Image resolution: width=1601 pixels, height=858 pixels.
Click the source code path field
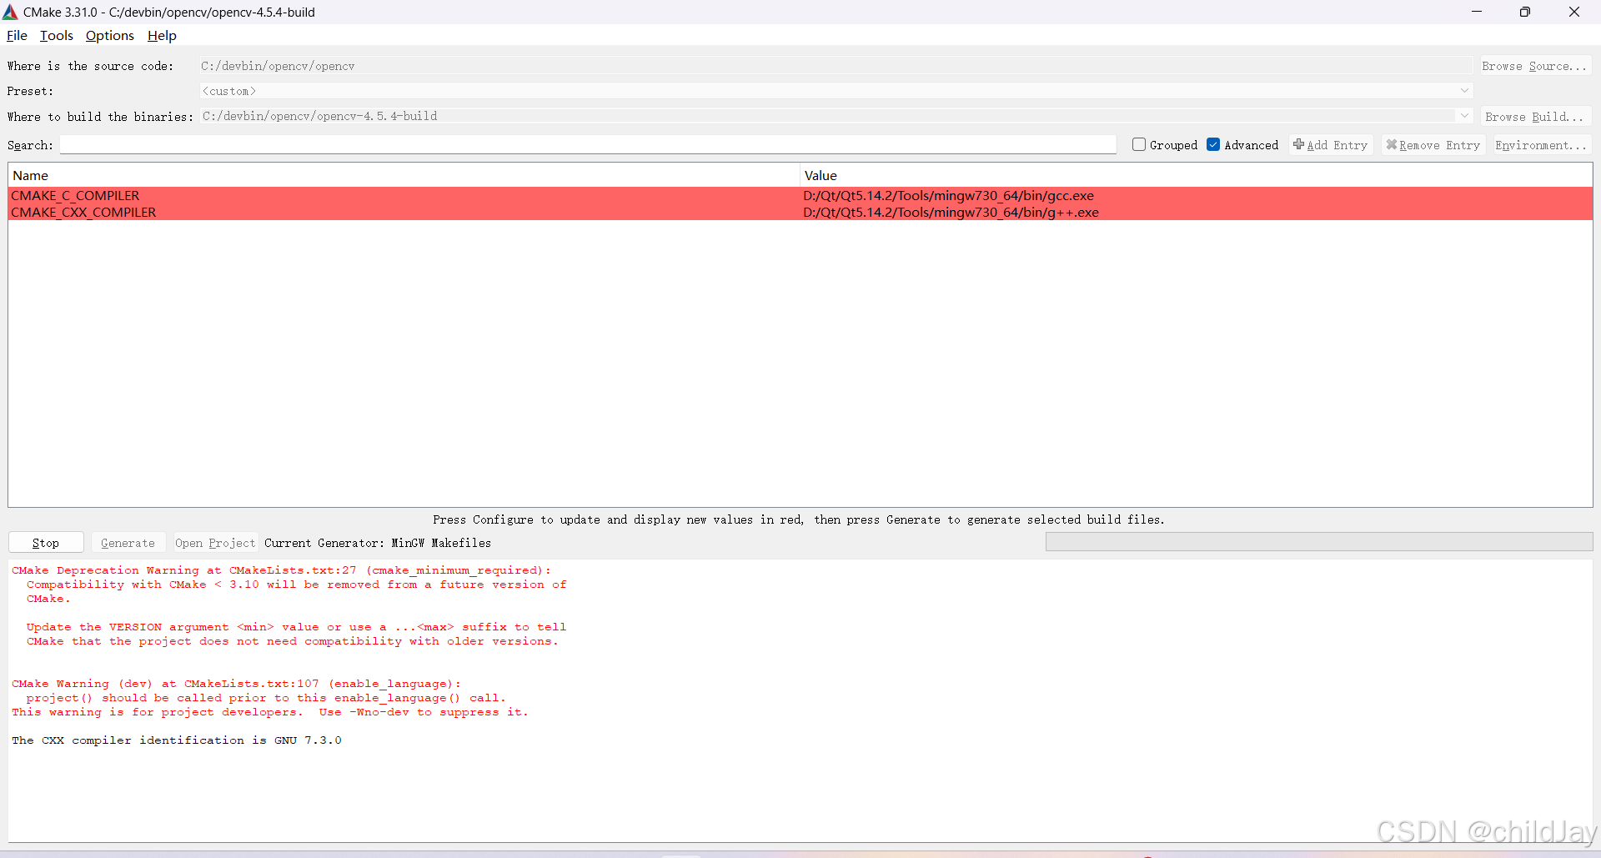(x=835, y=66)
